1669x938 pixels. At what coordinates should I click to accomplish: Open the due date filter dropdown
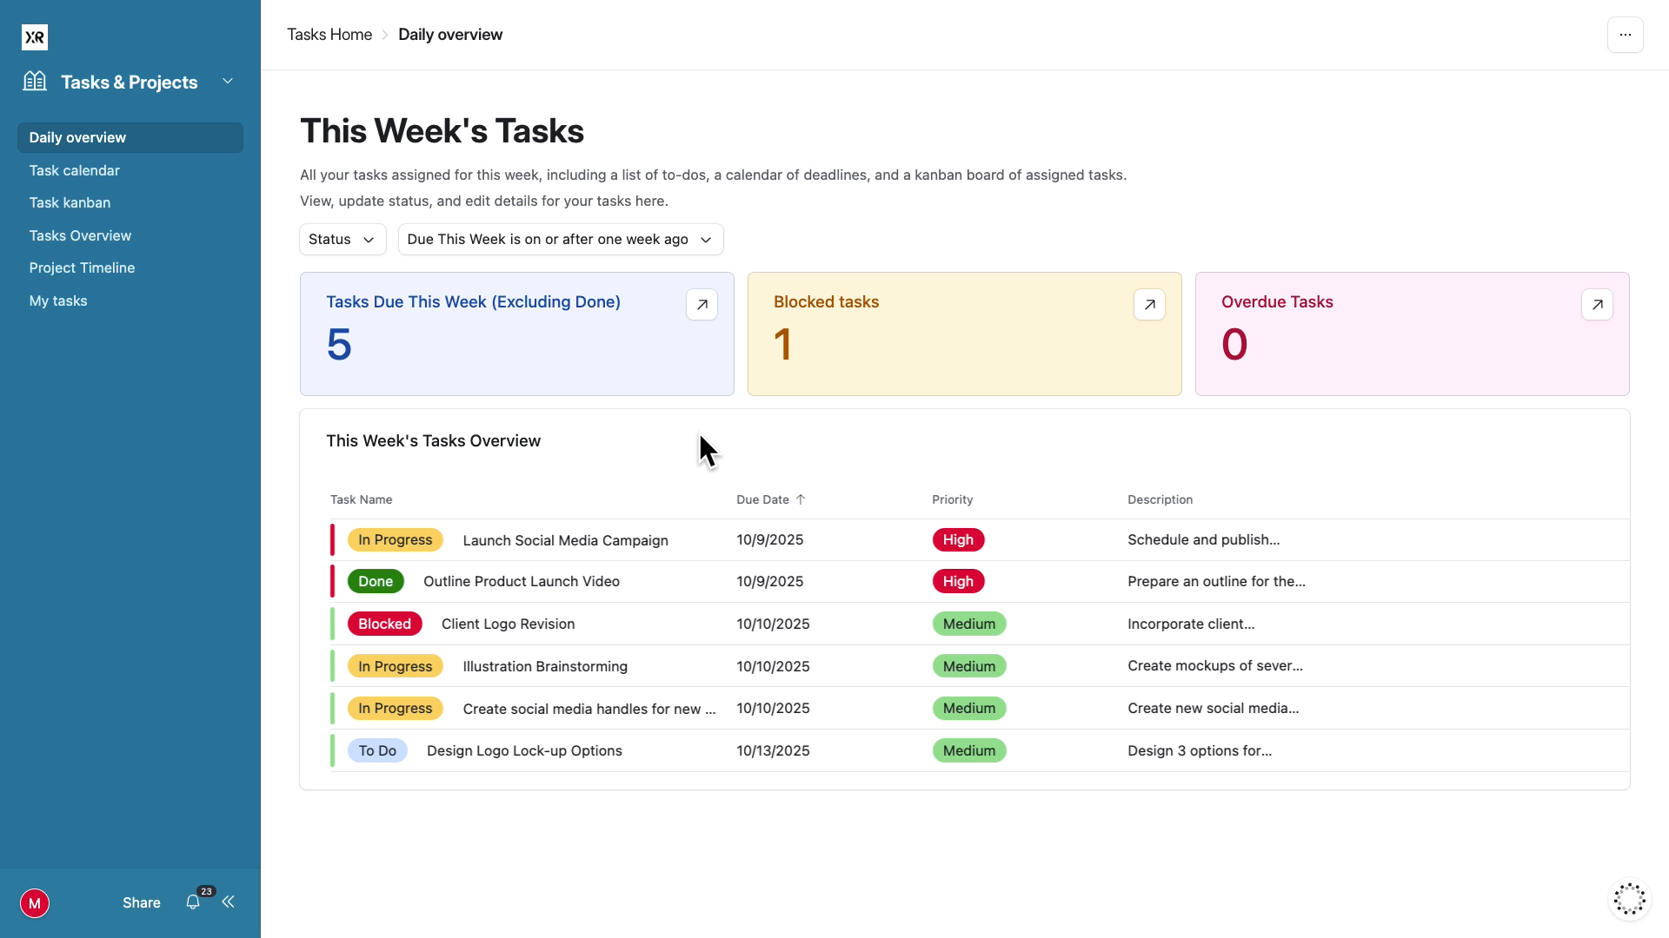tap(561, 239)
